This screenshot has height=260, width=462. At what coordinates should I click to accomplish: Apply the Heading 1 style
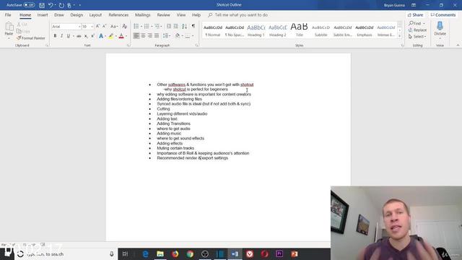256,30
